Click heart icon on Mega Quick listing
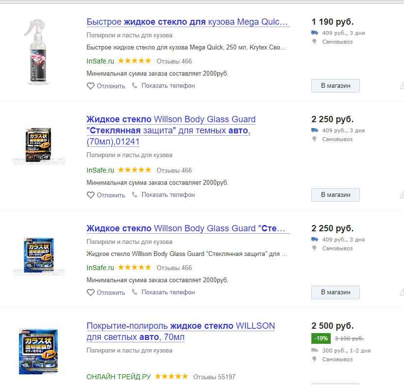404x385 pixels. click(90, 86)
